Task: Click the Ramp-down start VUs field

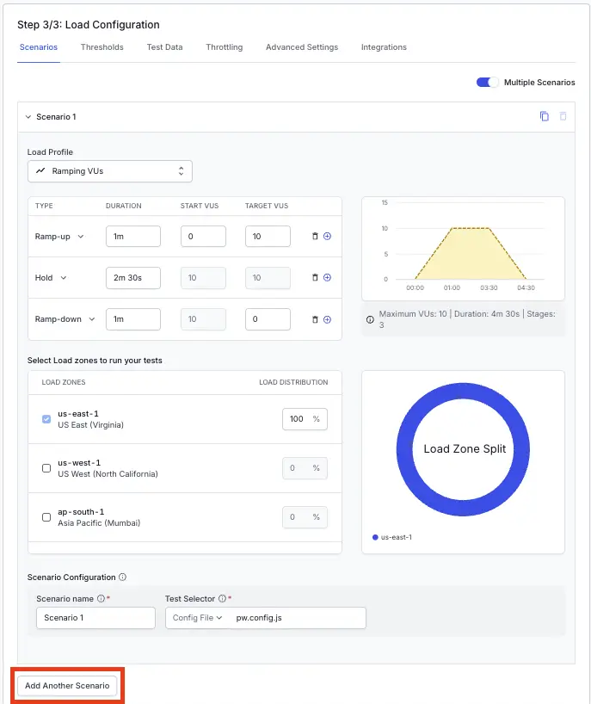Action: [x=203, y=319]
